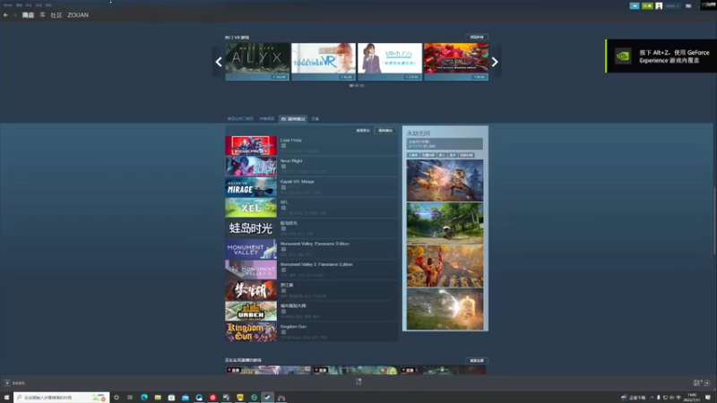This screenshot has width=717, height=403.
Task: Open the Neon Blight list entry
Action: click(x=311, y=167)
